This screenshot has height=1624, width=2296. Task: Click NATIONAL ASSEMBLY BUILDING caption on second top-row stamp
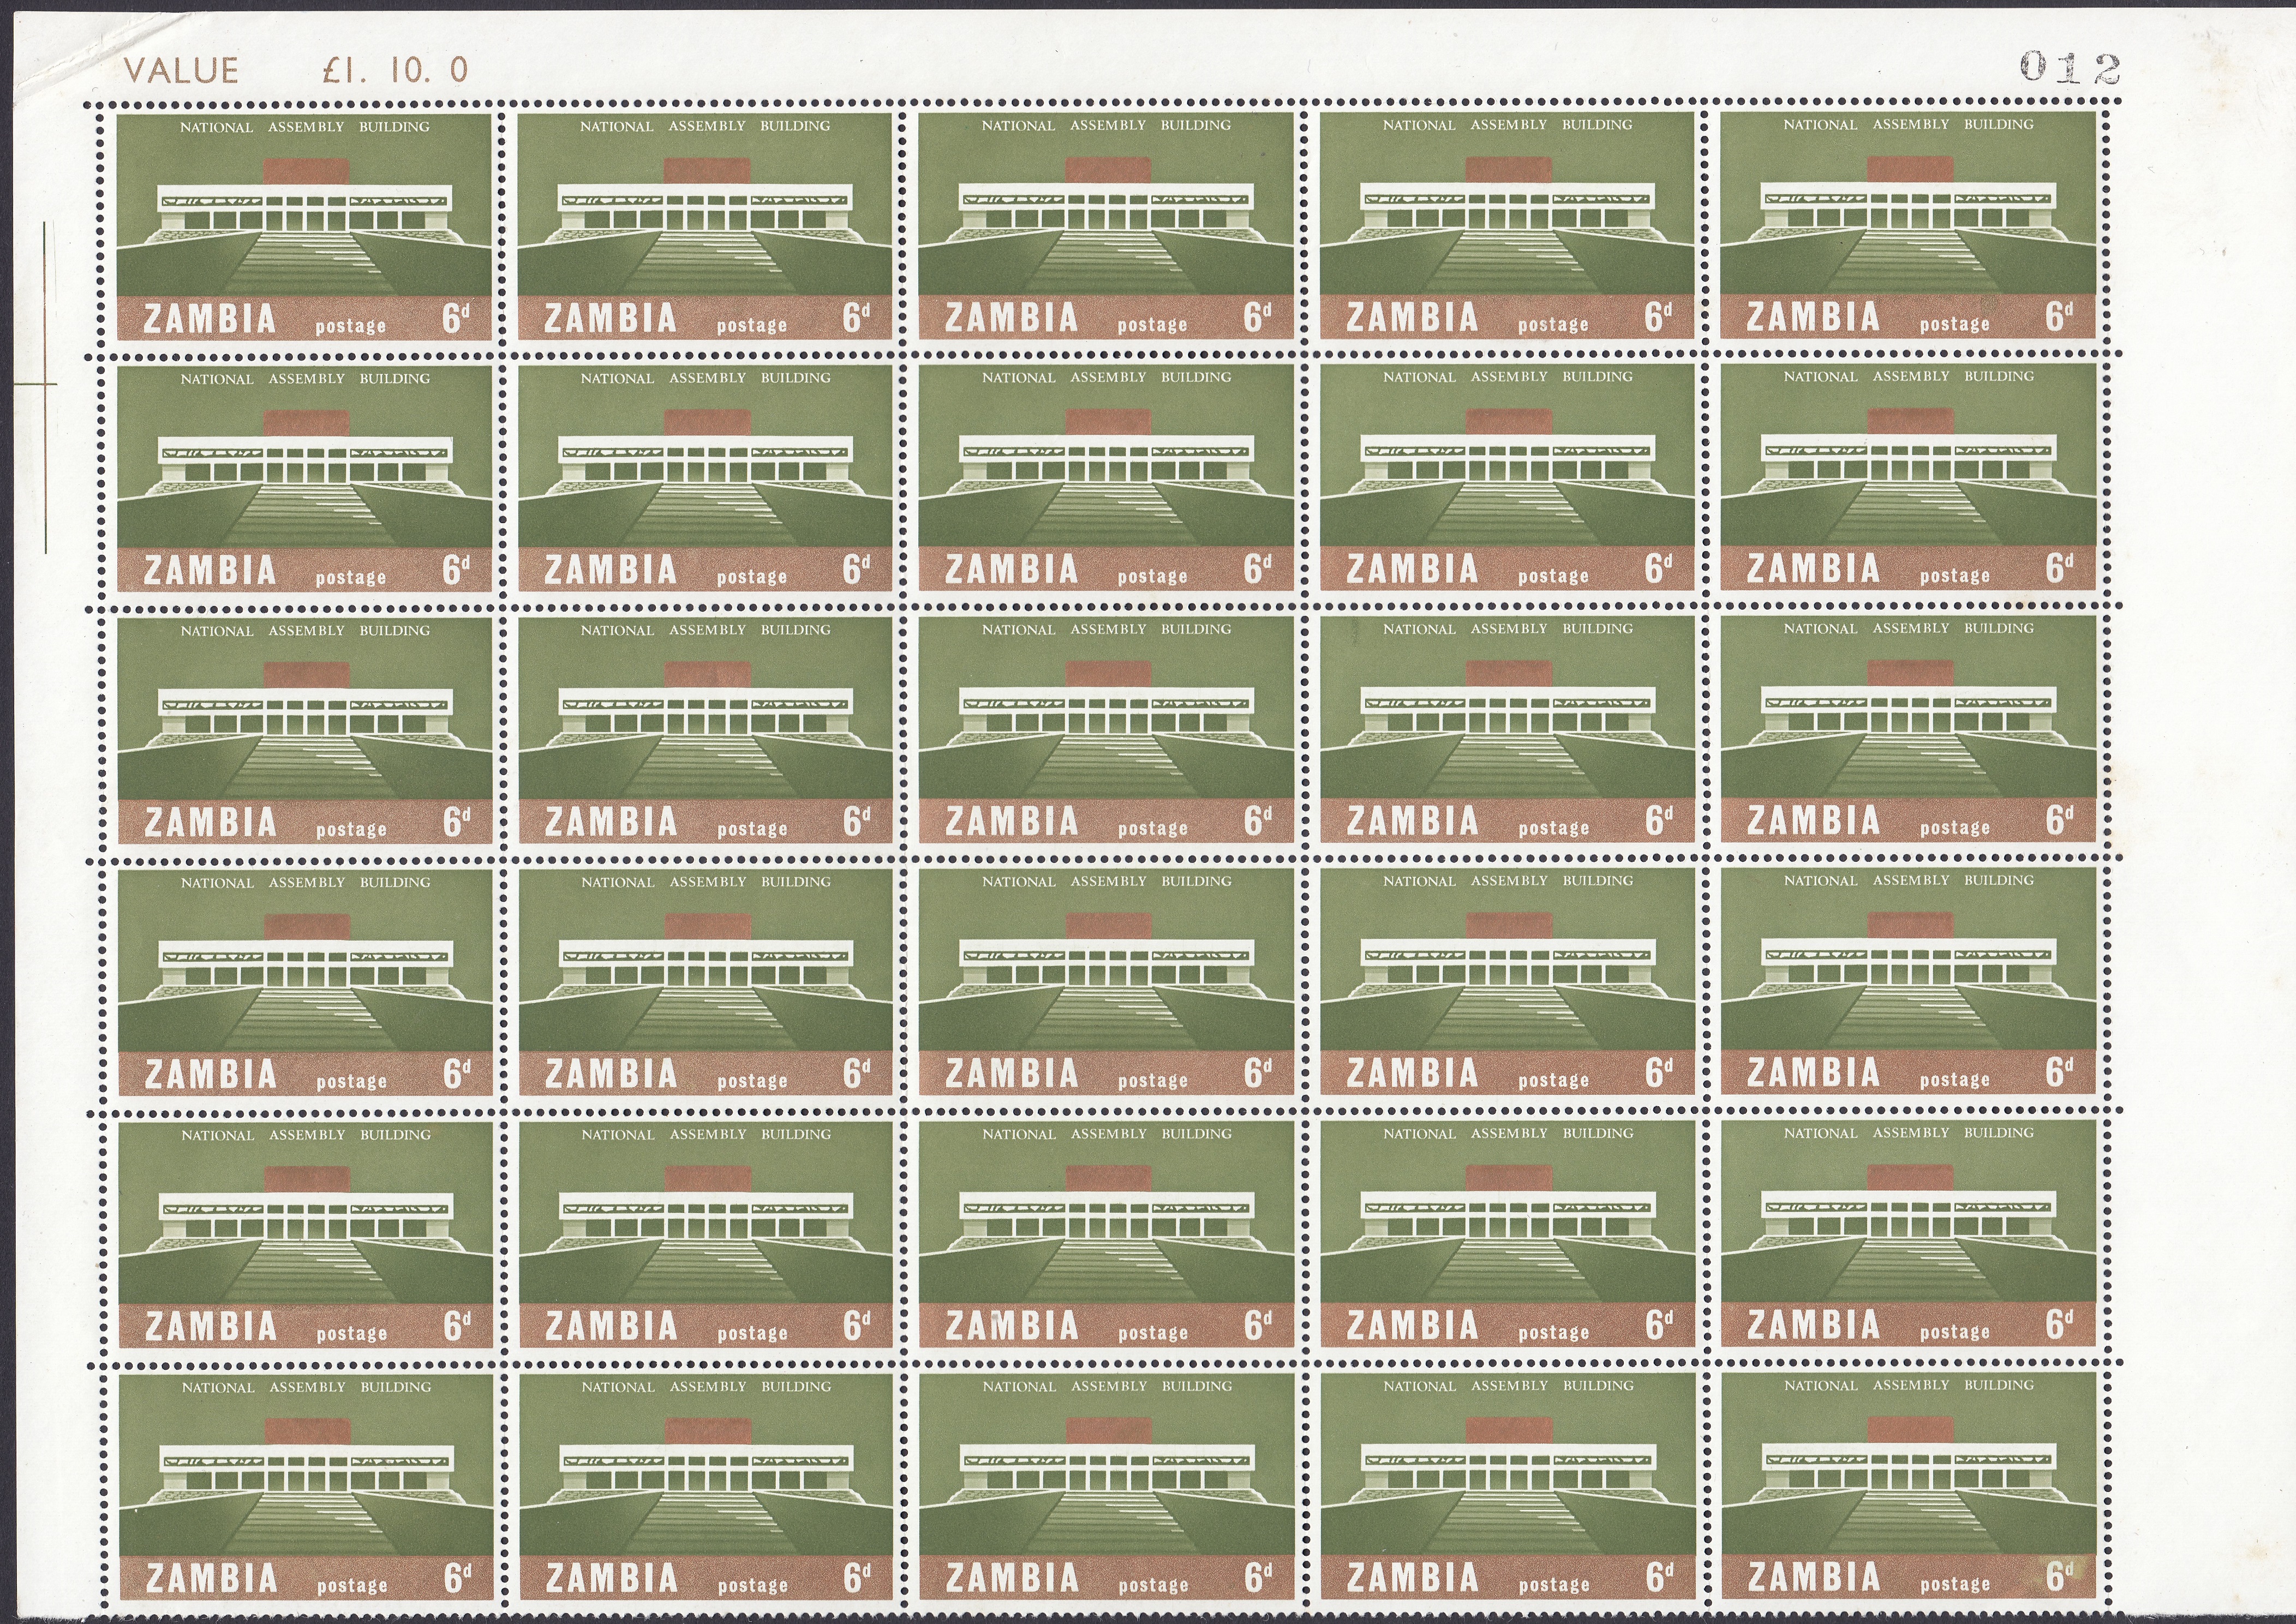[705, 126]
